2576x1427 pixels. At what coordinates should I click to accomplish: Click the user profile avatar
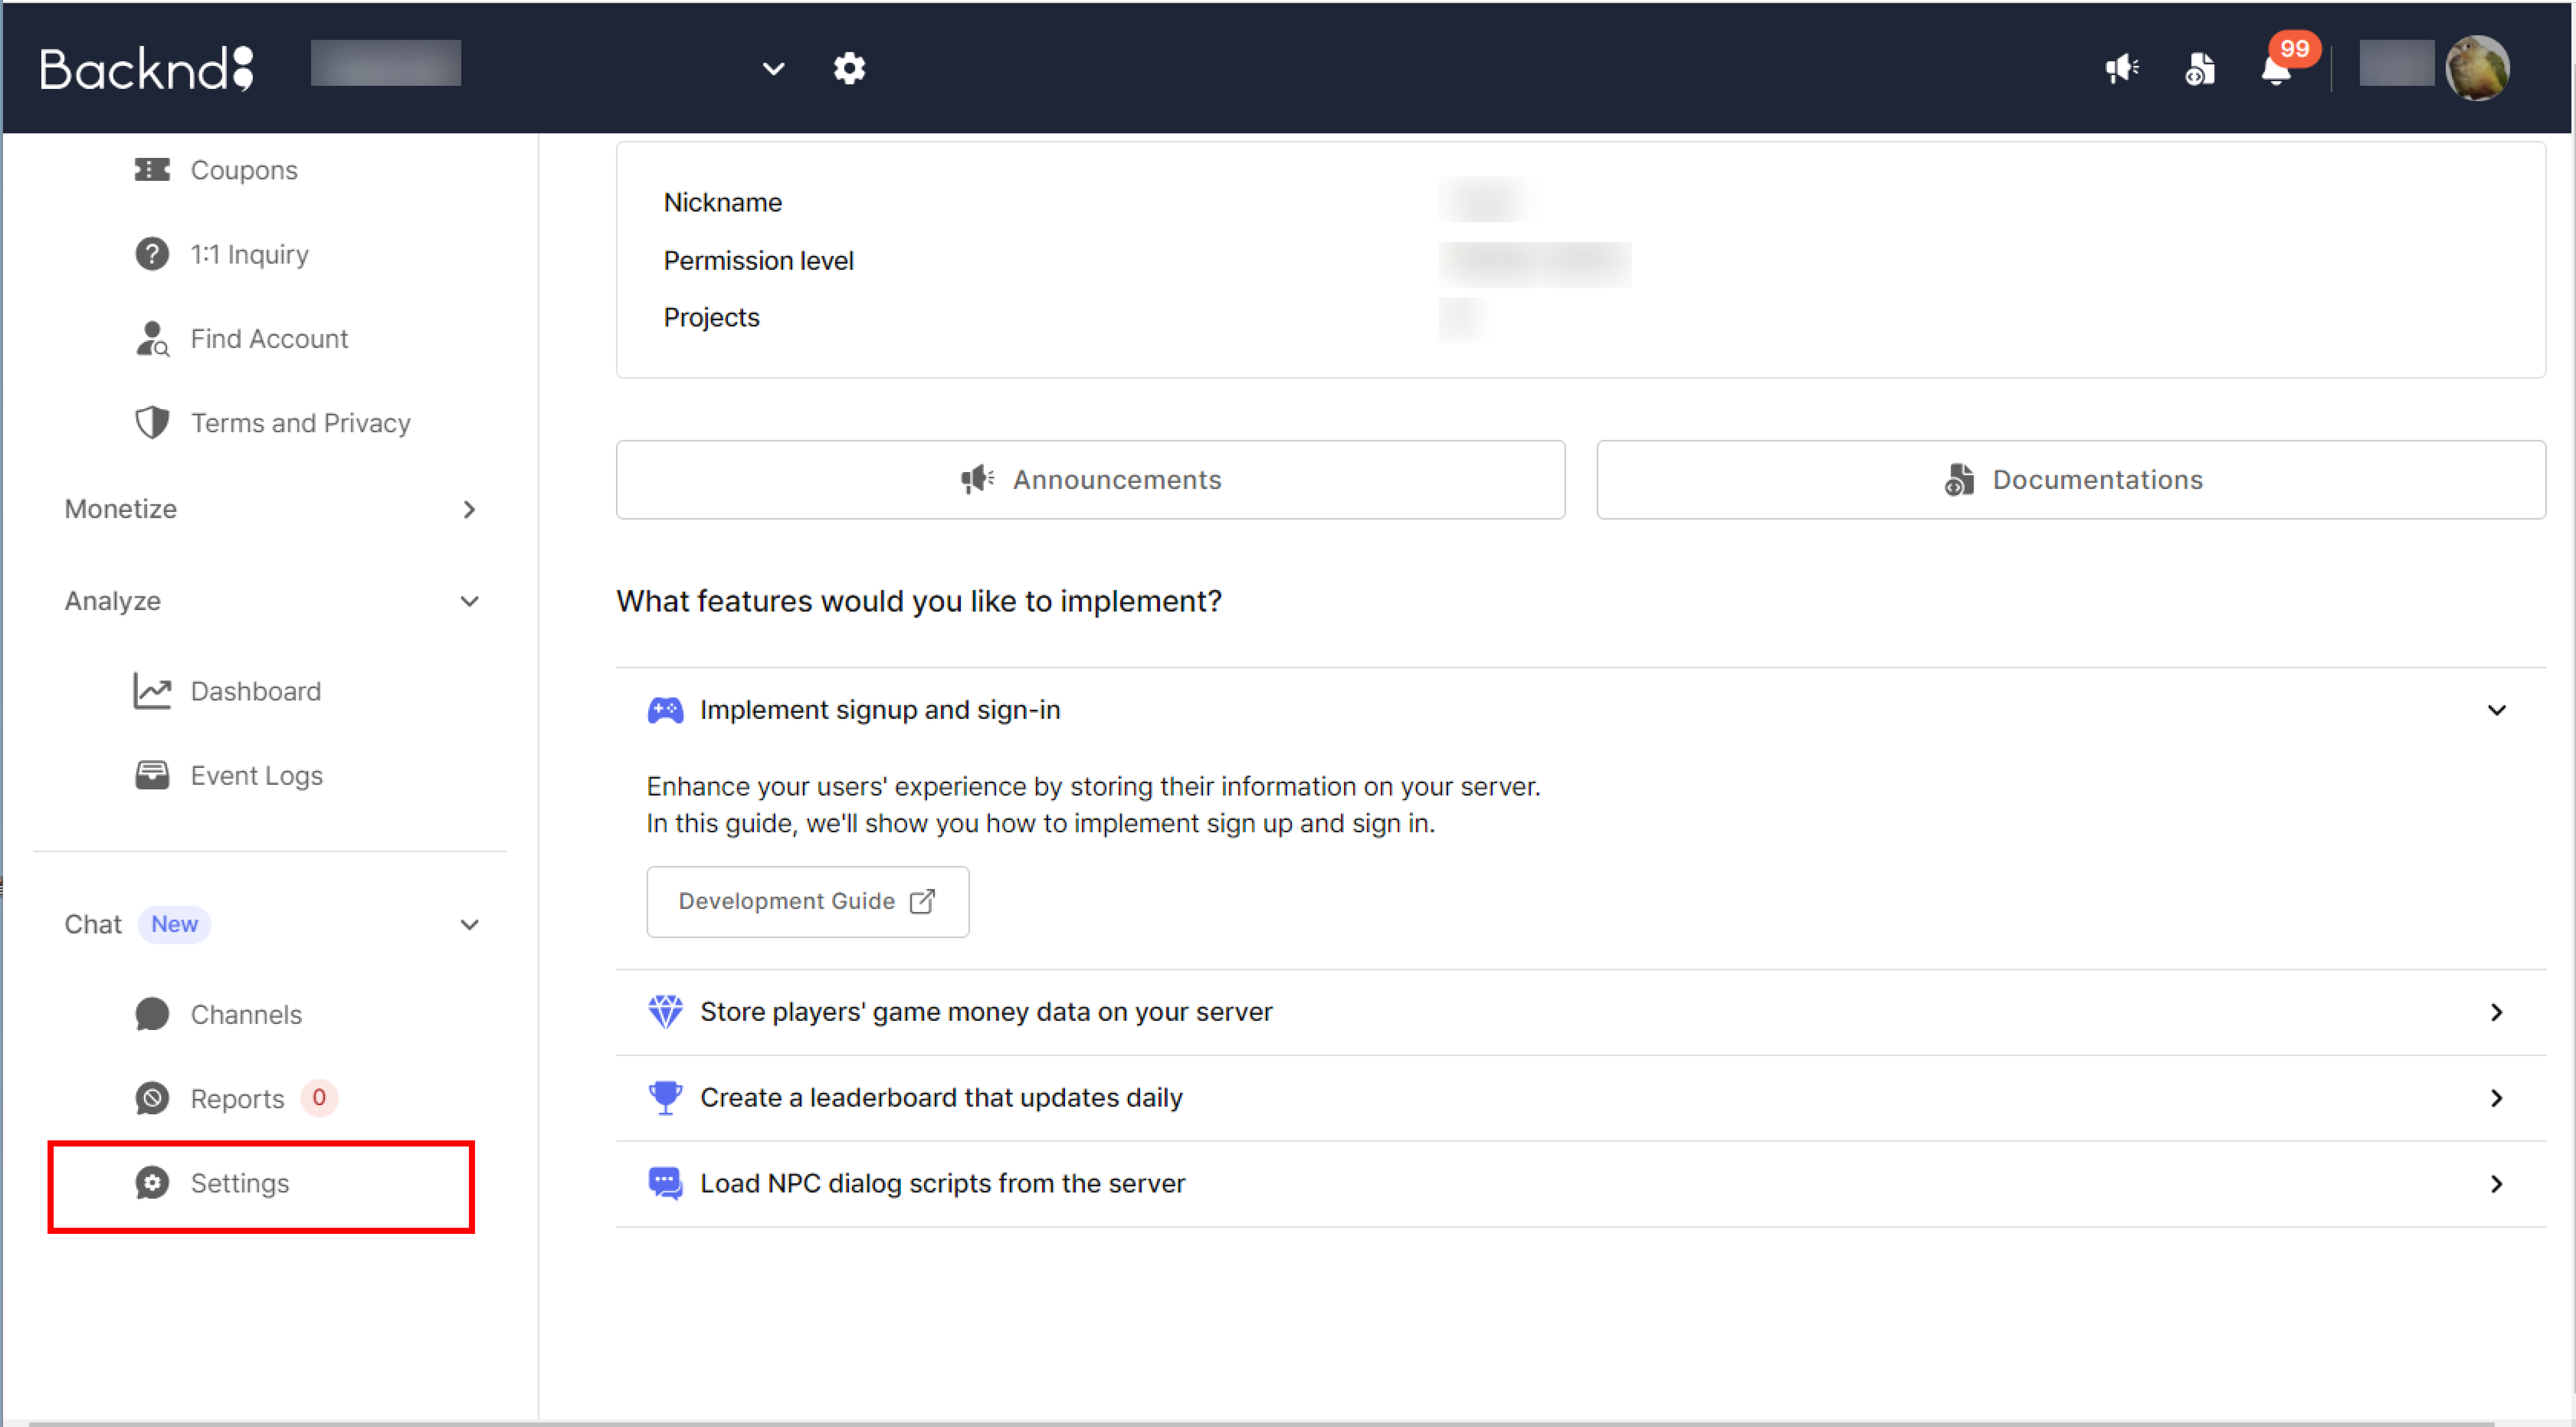click(2477, 68)
